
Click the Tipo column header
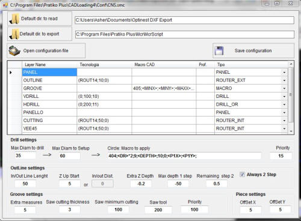(x=251, y=65)
